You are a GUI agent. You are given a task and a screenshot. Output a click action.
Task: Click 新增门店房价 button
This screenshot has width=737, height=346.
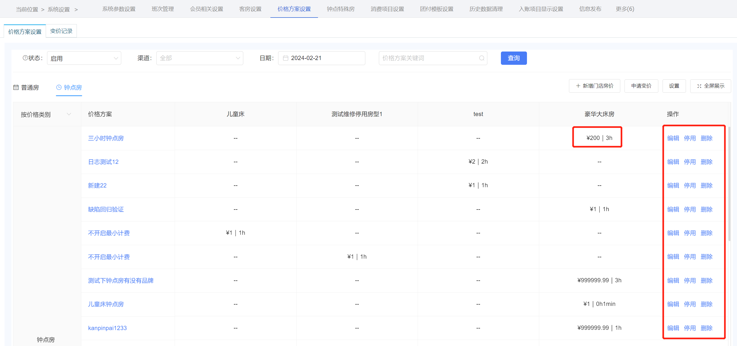[594, 86]
